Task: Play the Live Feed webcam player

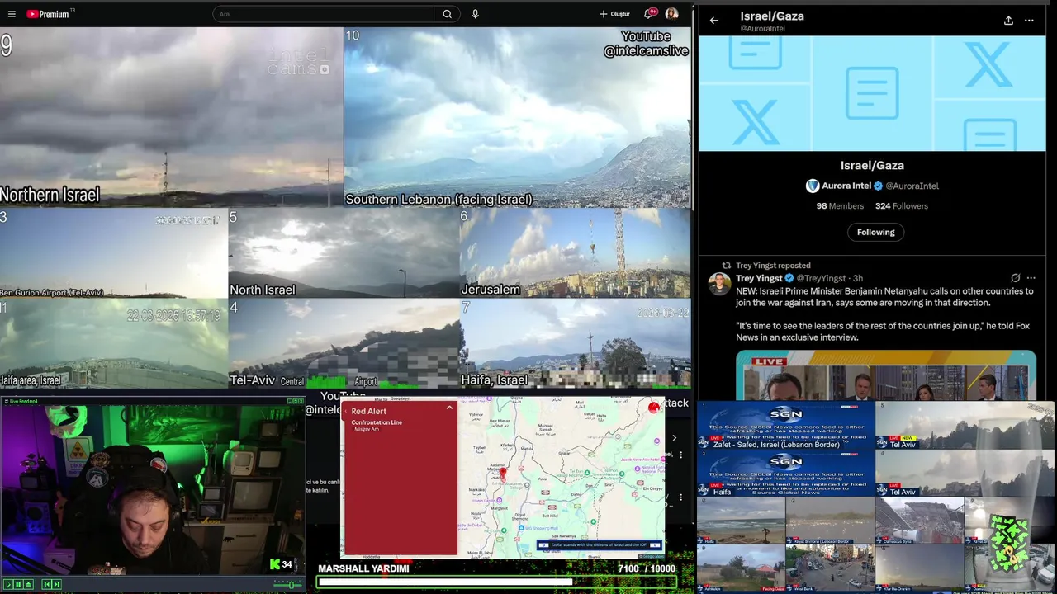Action: [x=8, y=584]
